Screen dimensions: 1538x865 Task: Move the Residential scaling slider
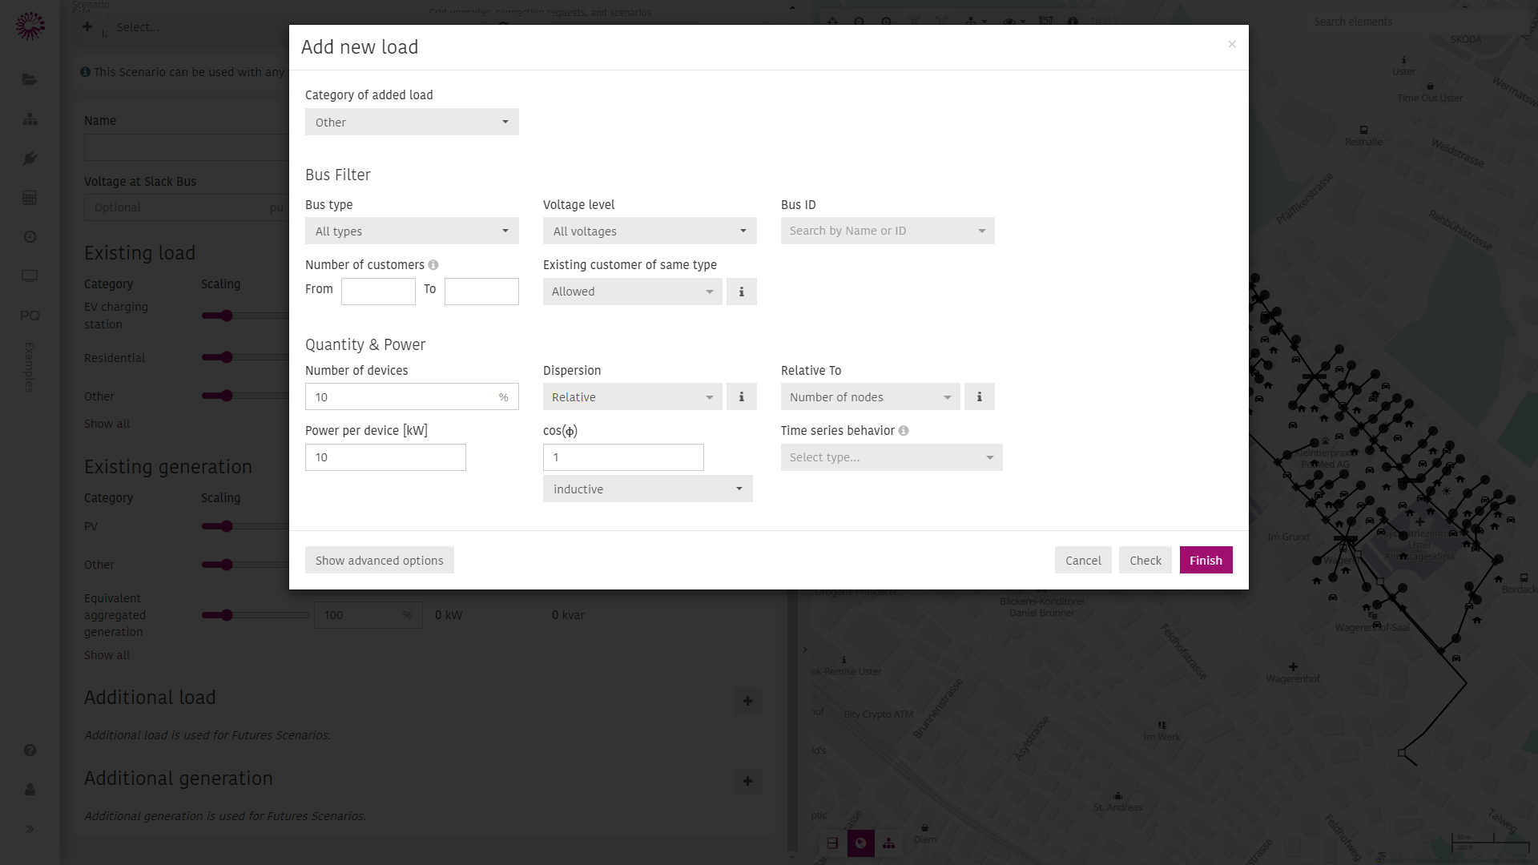227,357
